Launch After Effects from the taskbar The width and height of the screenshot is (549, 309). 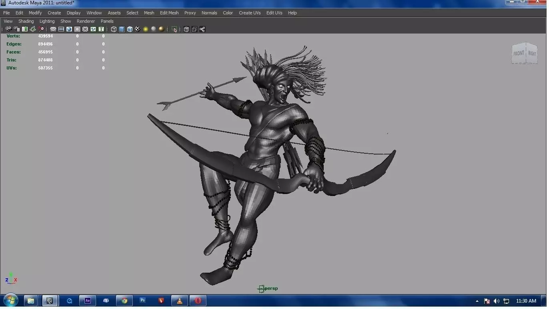point(88,301)
